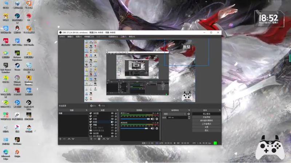Screen dimensions: 291x163
Task: Move the scene down in the Scenes panel
Action: click(x=73, y=139)
